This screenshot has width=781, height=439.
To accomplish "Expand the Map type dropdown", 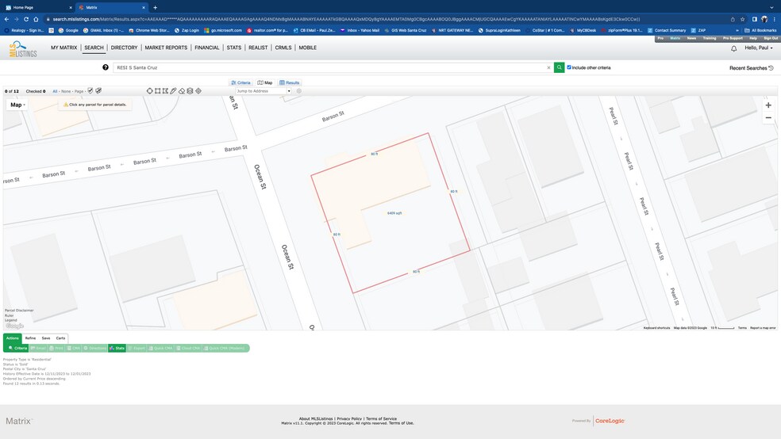I will (17, 105).
